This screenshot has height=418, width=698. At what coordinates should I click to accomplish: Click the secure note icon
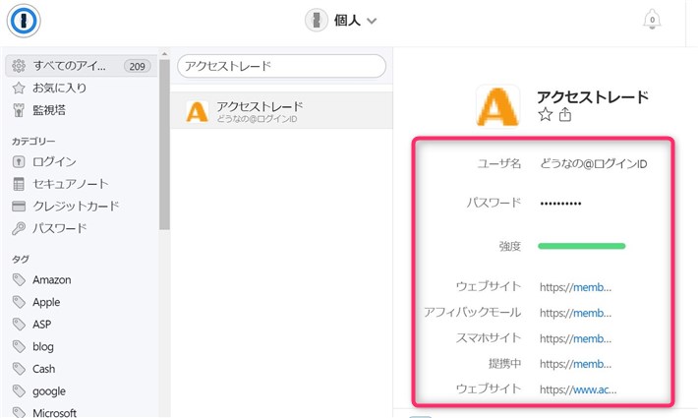(x=19, y=184)
